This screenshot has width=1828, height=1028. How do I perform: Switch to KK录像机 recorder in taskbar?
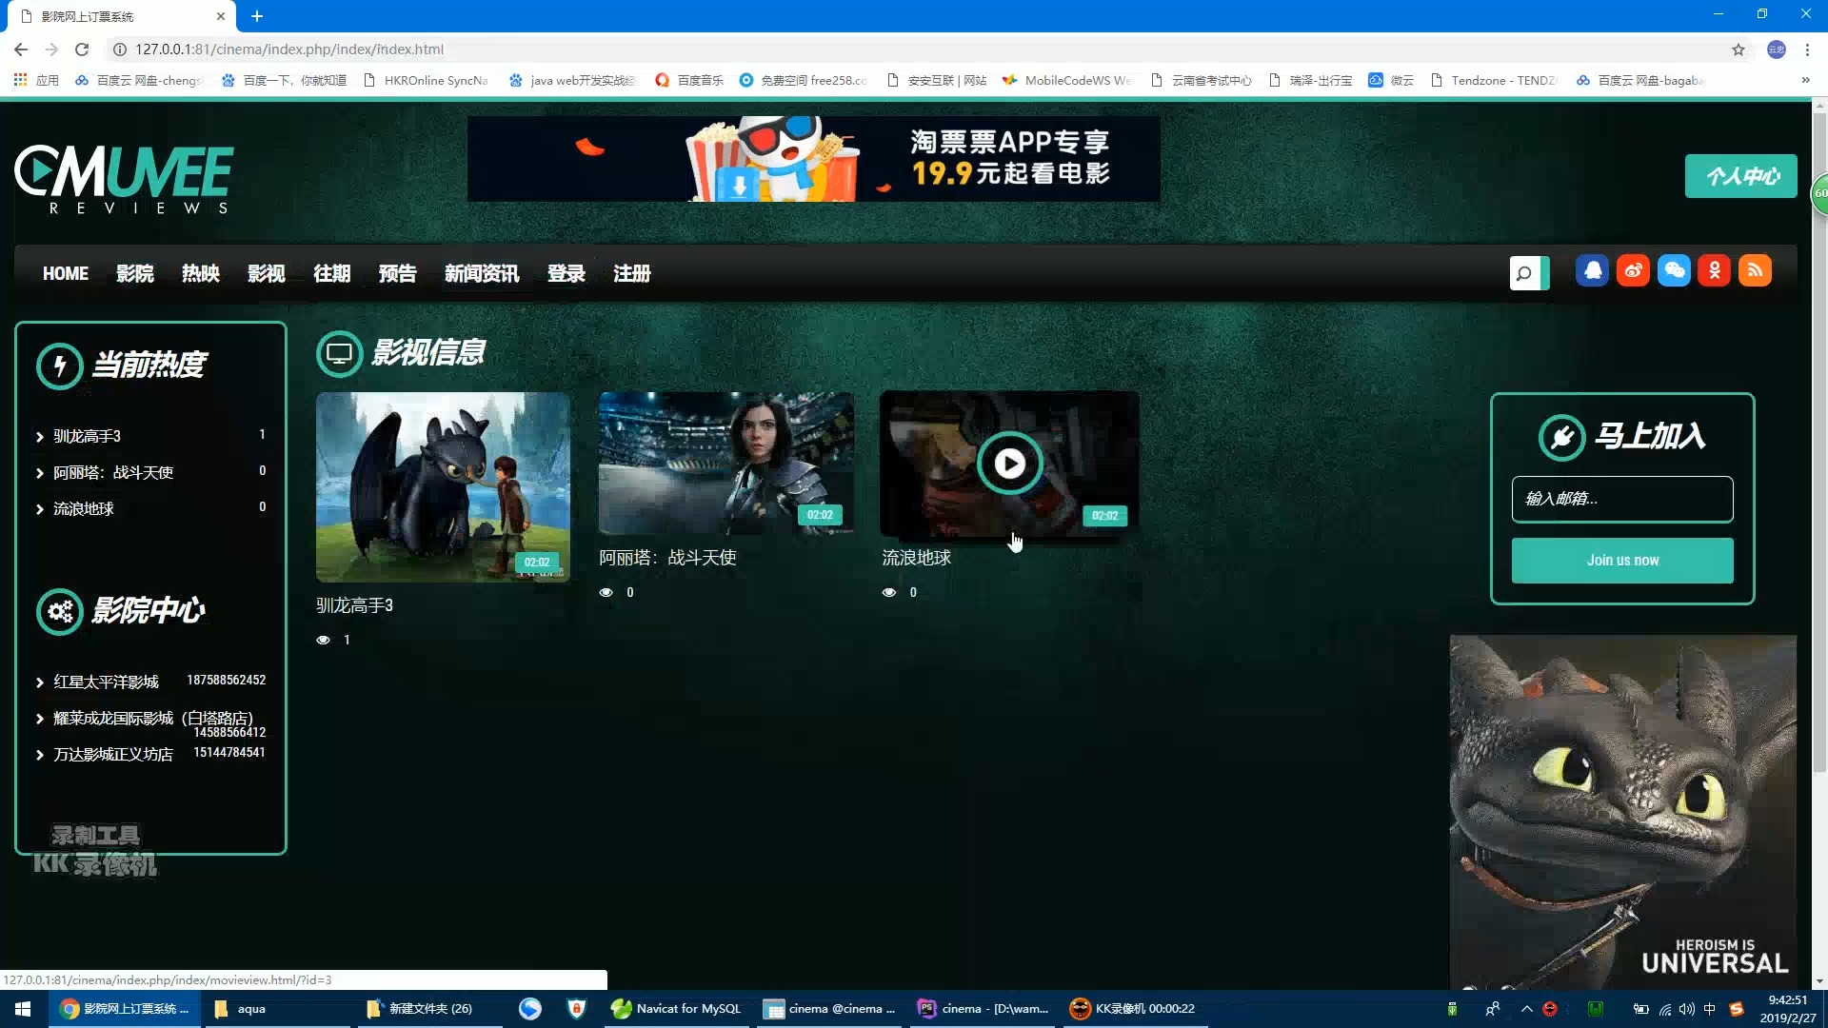(1133, 1009)
